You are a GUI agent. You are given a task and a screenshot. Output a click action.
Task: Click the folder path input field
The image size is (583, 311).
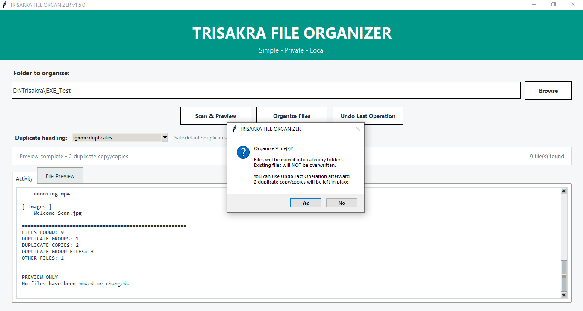pos(266,91)
